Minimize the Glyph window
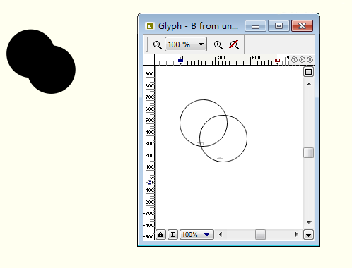This screenshot has width=352, height=268. [x=255, y=26]
